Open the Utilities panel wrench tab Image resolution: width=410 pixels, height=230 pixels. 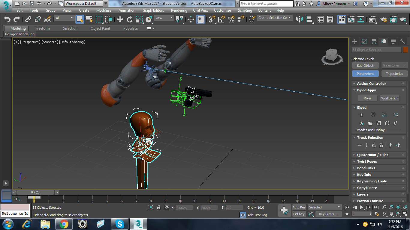403,42
